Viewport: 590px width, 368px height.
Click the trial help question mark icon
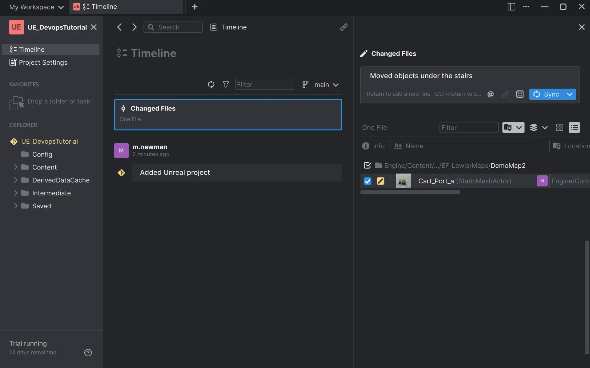pyautogui.click(x=88, y=352)
